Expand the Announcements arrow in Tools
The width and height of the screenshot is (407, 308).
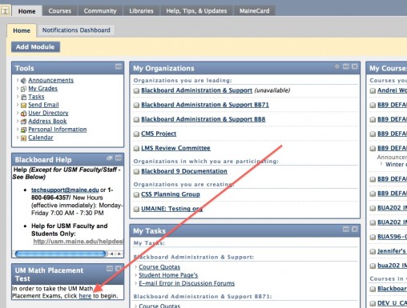[18, 80]
